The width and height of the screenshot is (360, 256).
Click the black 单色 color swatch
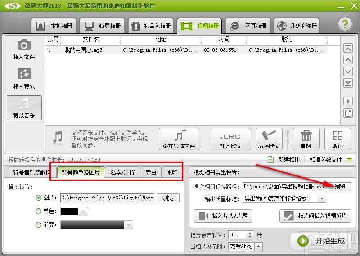(70, 211)
